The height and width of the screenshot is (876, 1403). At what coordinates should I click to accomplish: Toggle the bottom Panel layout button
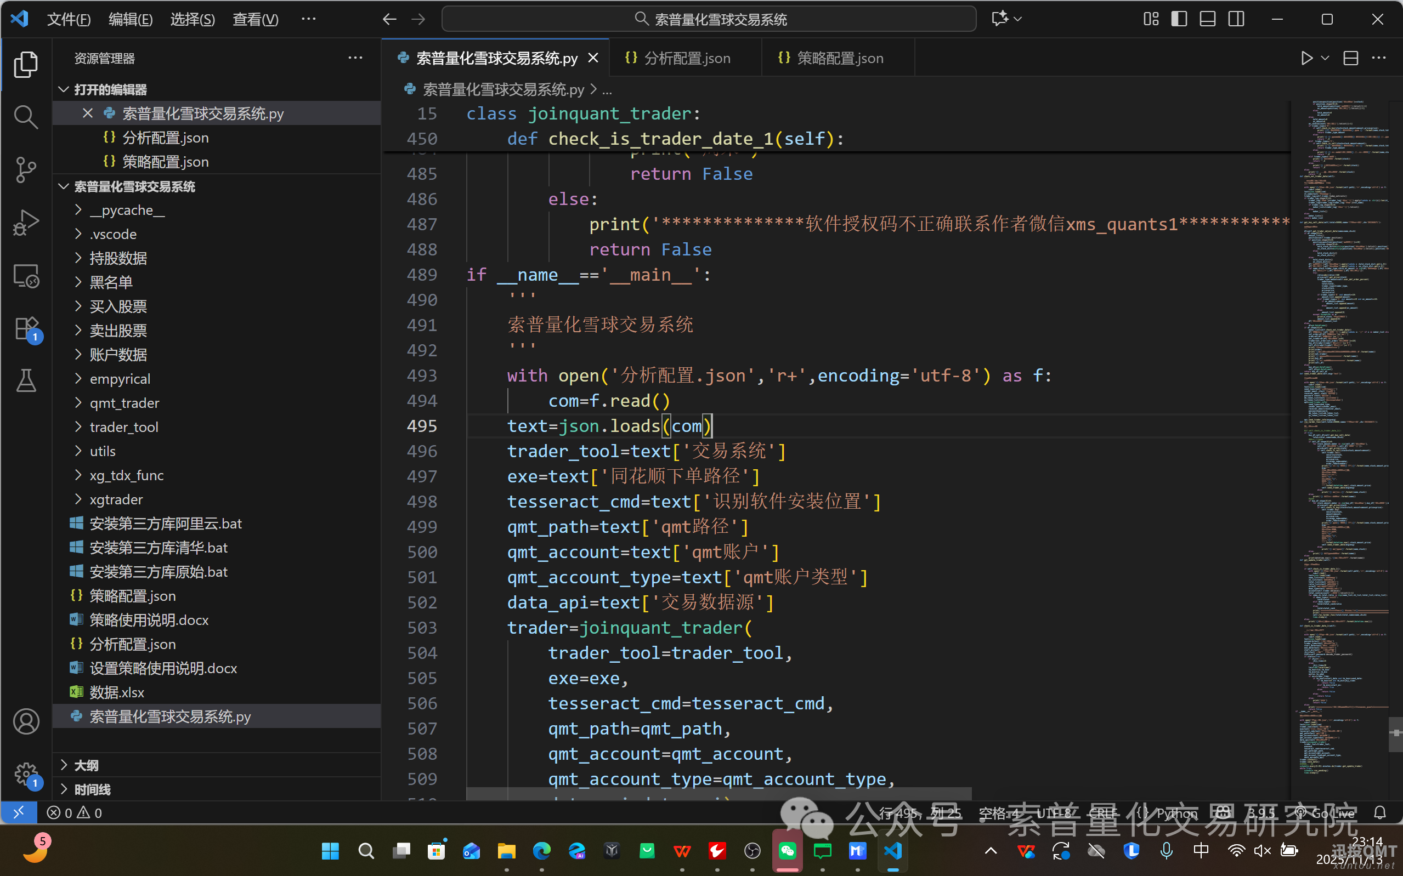point(1208,19)
